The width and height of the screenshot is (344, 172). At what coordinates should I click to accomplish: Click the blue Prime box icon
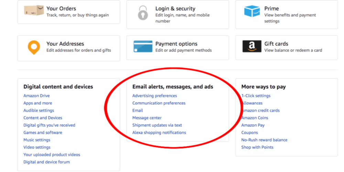(252, 11)
